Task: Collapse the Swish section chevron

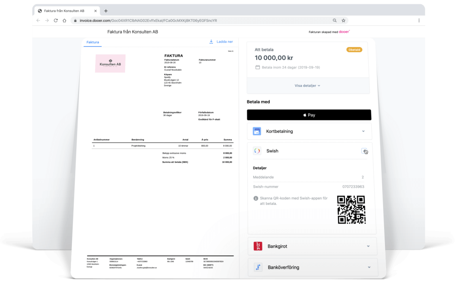Action: 364,151
